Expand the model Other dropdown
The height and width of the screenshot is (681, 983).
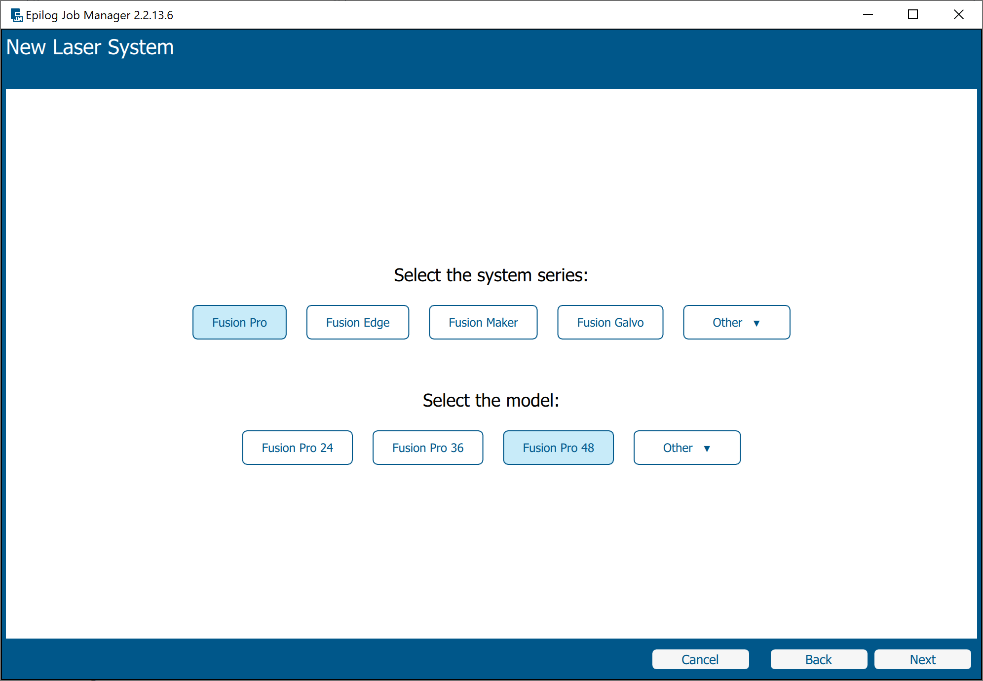coord(678,448)
